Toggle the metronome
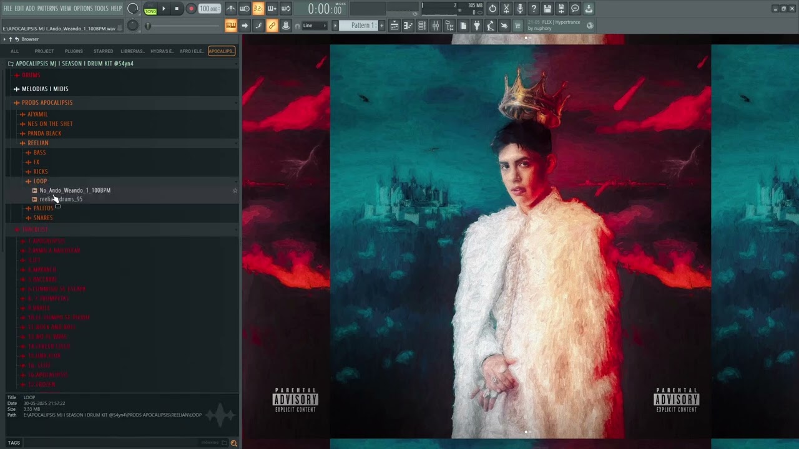The width and height of the screenshot is (799, 449). point(231,9)
